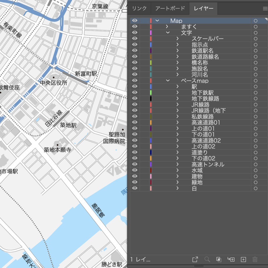Screen dimensions: 268x268
Task: Click the target circle of the 白 layer
Action: click(x=255, y=188)
